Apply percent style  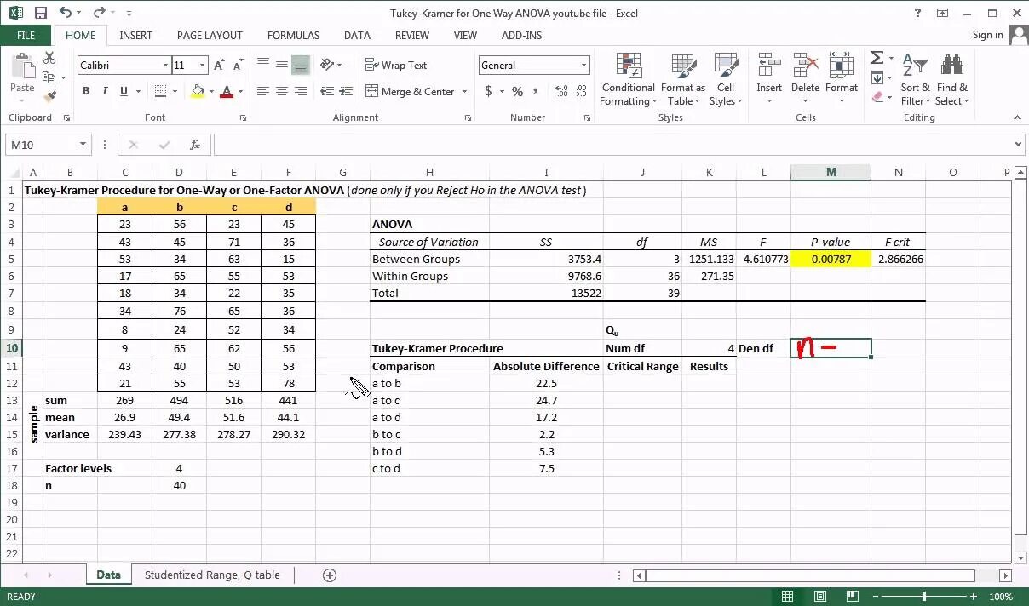click(x=517, y=91)
